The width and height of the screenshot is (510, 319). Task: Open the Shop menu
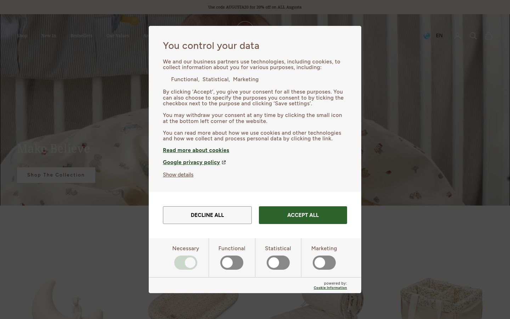22,35
